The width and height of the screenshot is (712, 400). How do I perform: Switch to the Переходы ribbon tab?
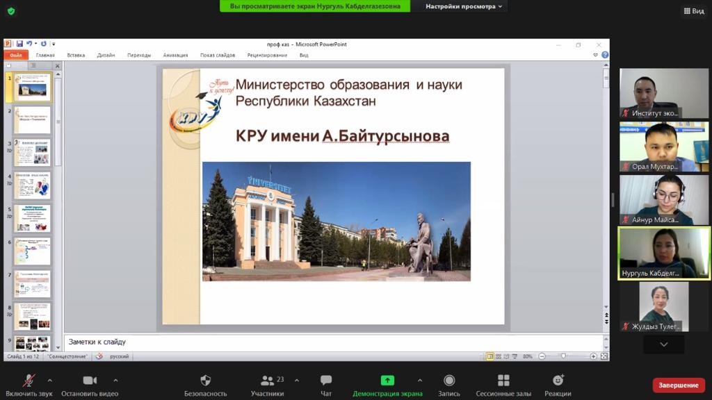point(139,56)
